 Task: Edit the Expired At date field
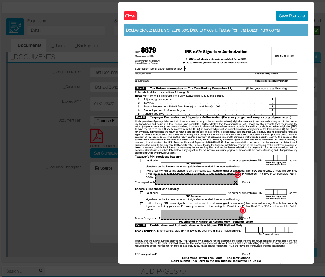tap(104, 104)
